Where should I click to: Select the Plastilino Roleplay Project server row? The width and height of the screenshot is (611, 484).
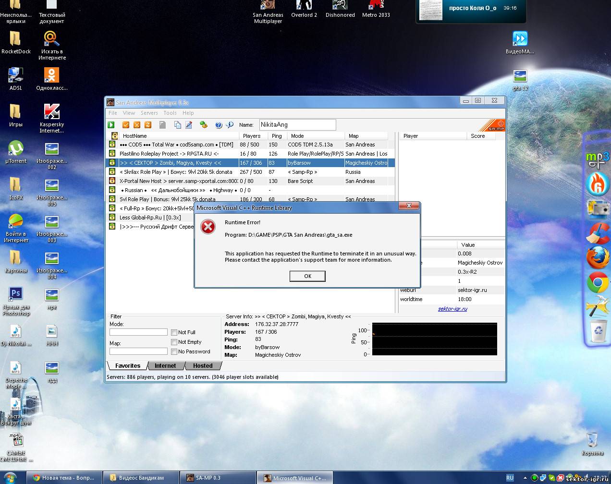click(x=250, y=154)
